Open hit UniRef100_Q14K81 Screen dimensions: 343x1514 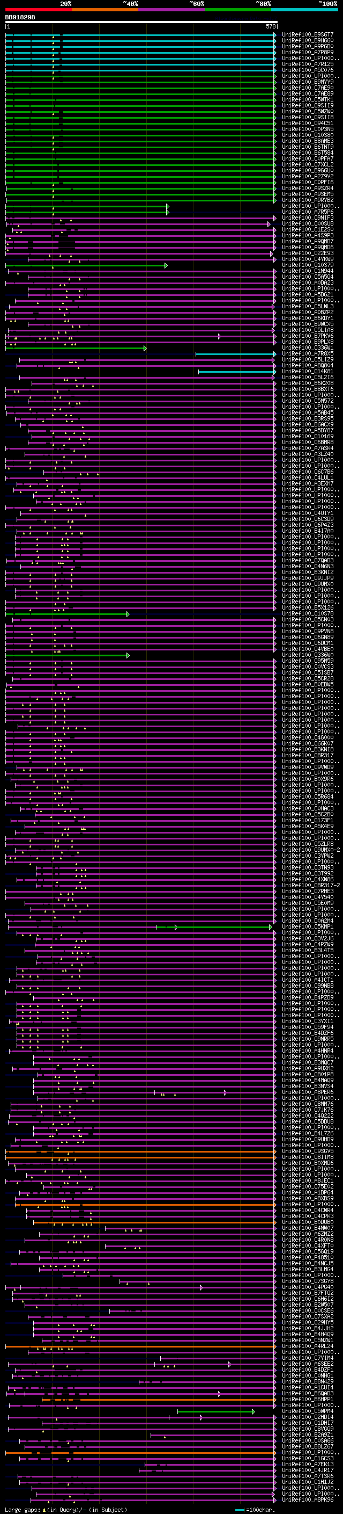[308, 372]
